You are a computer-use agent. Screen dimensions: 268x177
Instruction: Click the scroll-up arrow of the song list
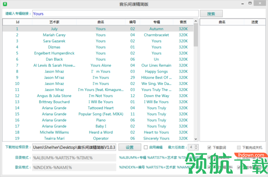[196, 21]
